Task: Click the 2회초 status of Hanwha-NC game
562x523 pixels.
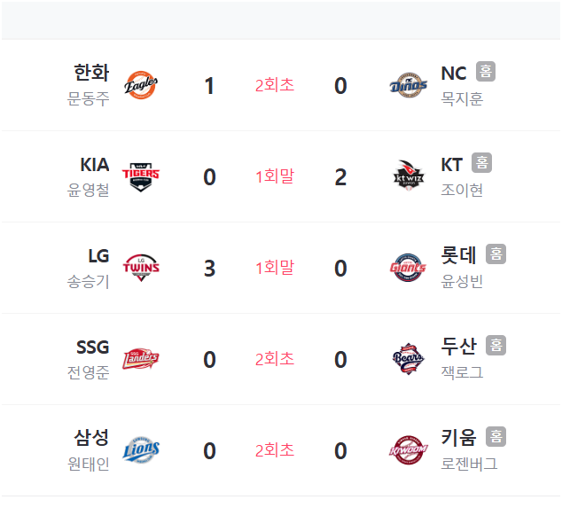Action: [x=275, y=85]
